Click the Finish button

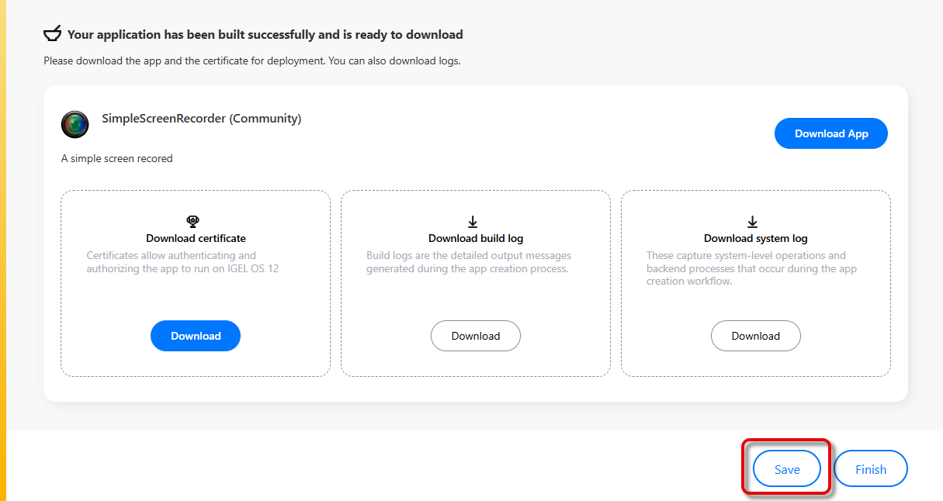pos(870,469)
